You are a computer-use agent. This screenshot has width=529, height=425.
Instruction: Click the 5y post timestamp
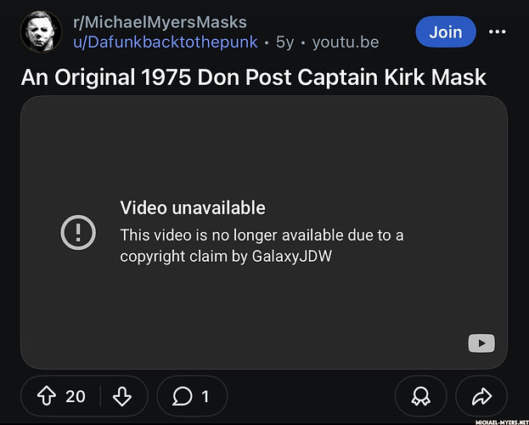[285, 42]
